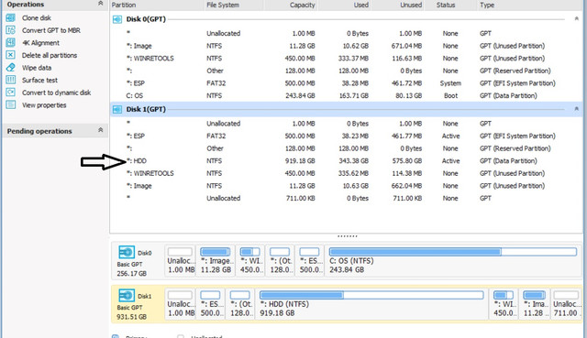This screenshot has height=338, width=587.
Task: Click the Disk 1(GPT) header disk icon
Action: coord(117,109)
